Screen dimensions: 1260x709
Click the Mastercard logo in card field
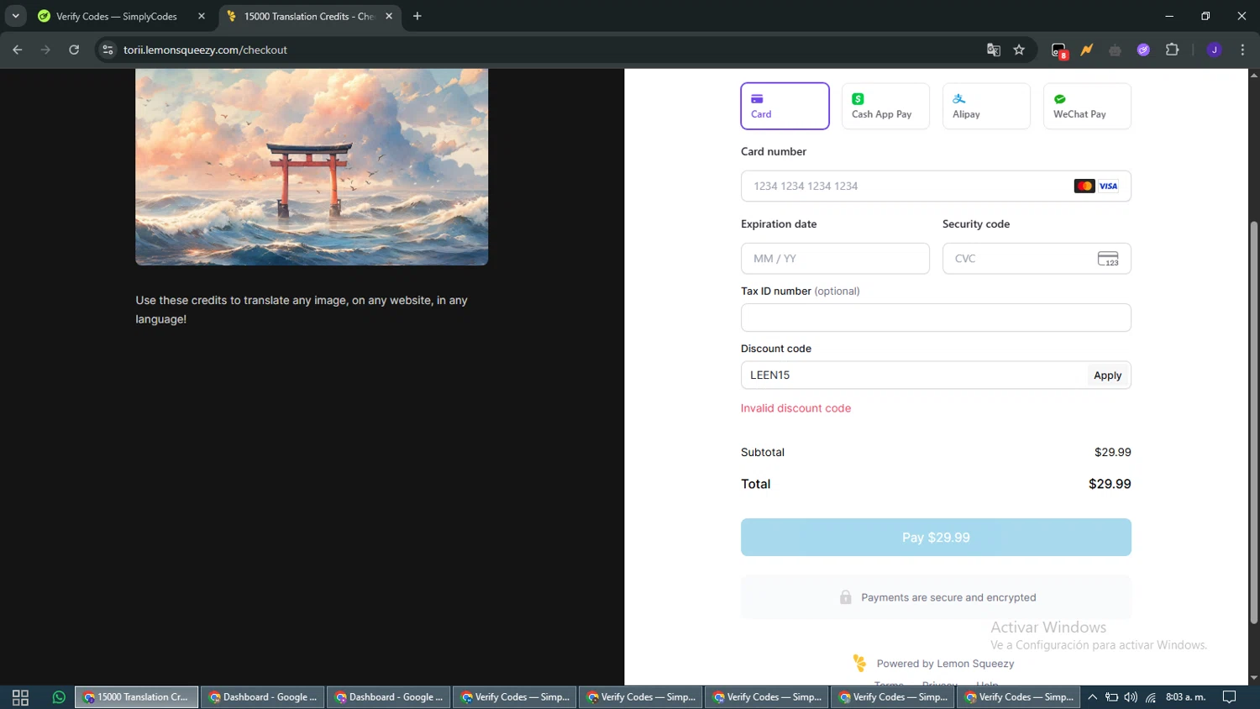(1084, 186)
